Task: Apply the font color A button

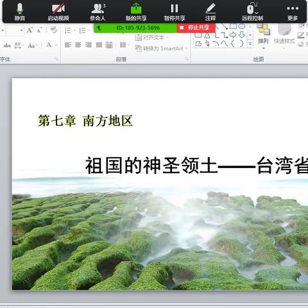Action: 49,45
